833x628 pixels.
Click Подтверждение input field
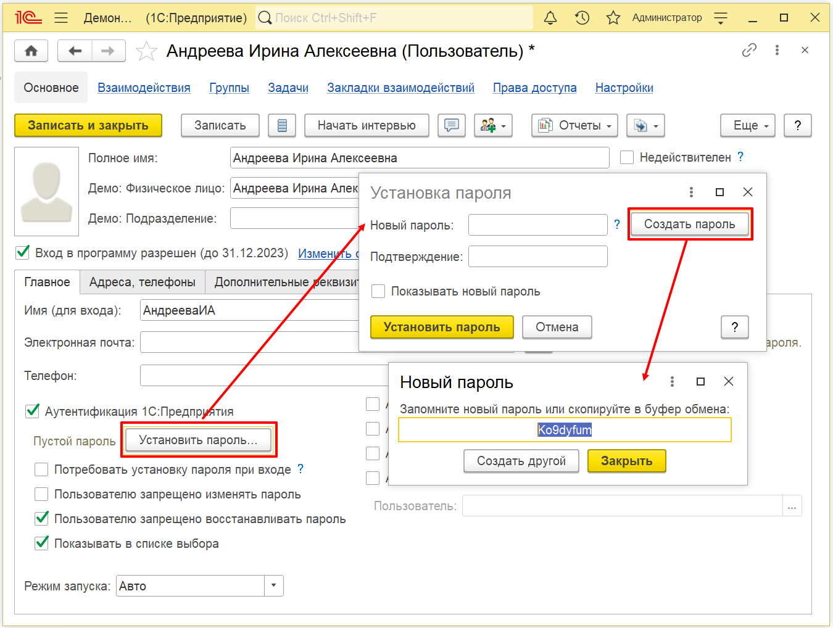pyautogui.click(x=538, y=256)
